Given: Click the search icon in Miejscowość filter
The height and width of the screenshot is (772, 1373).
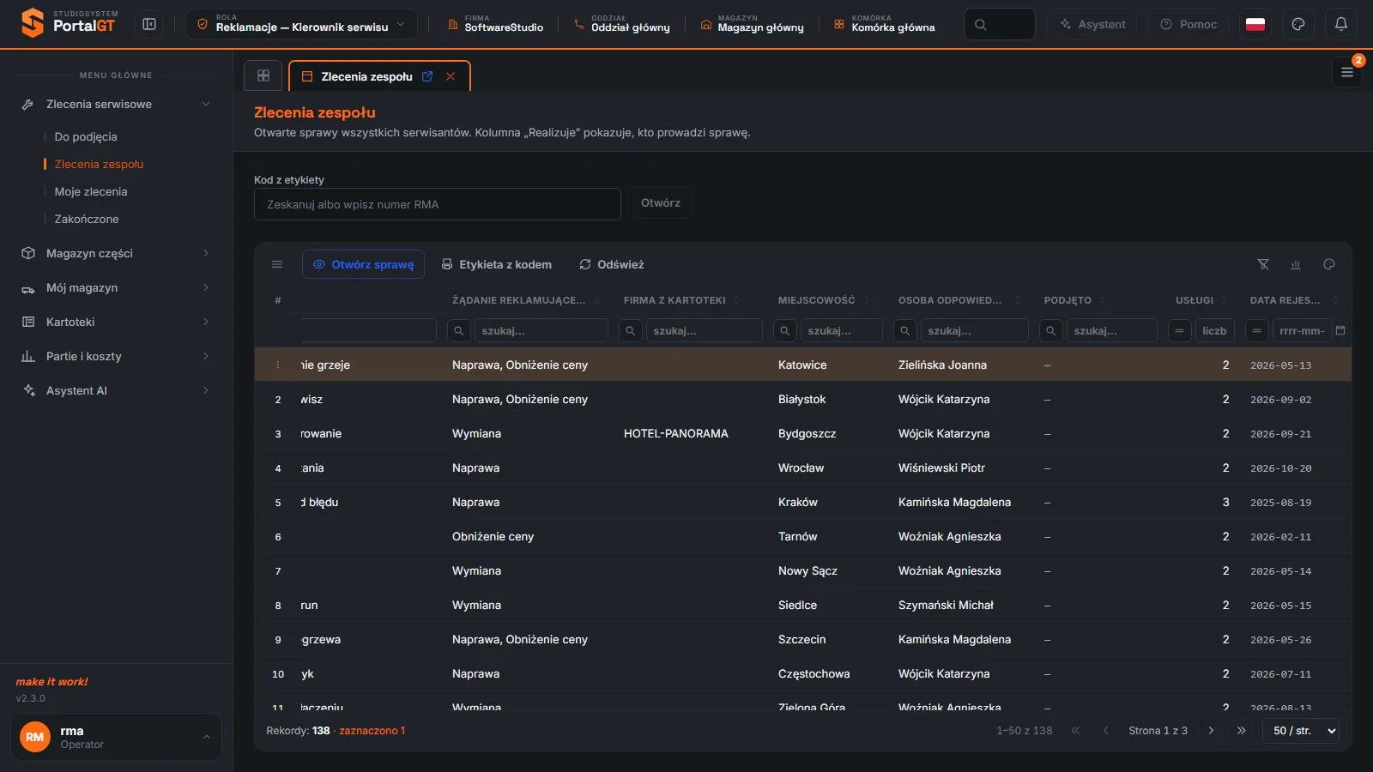Looking at the screenshot, I should [784, 330].
